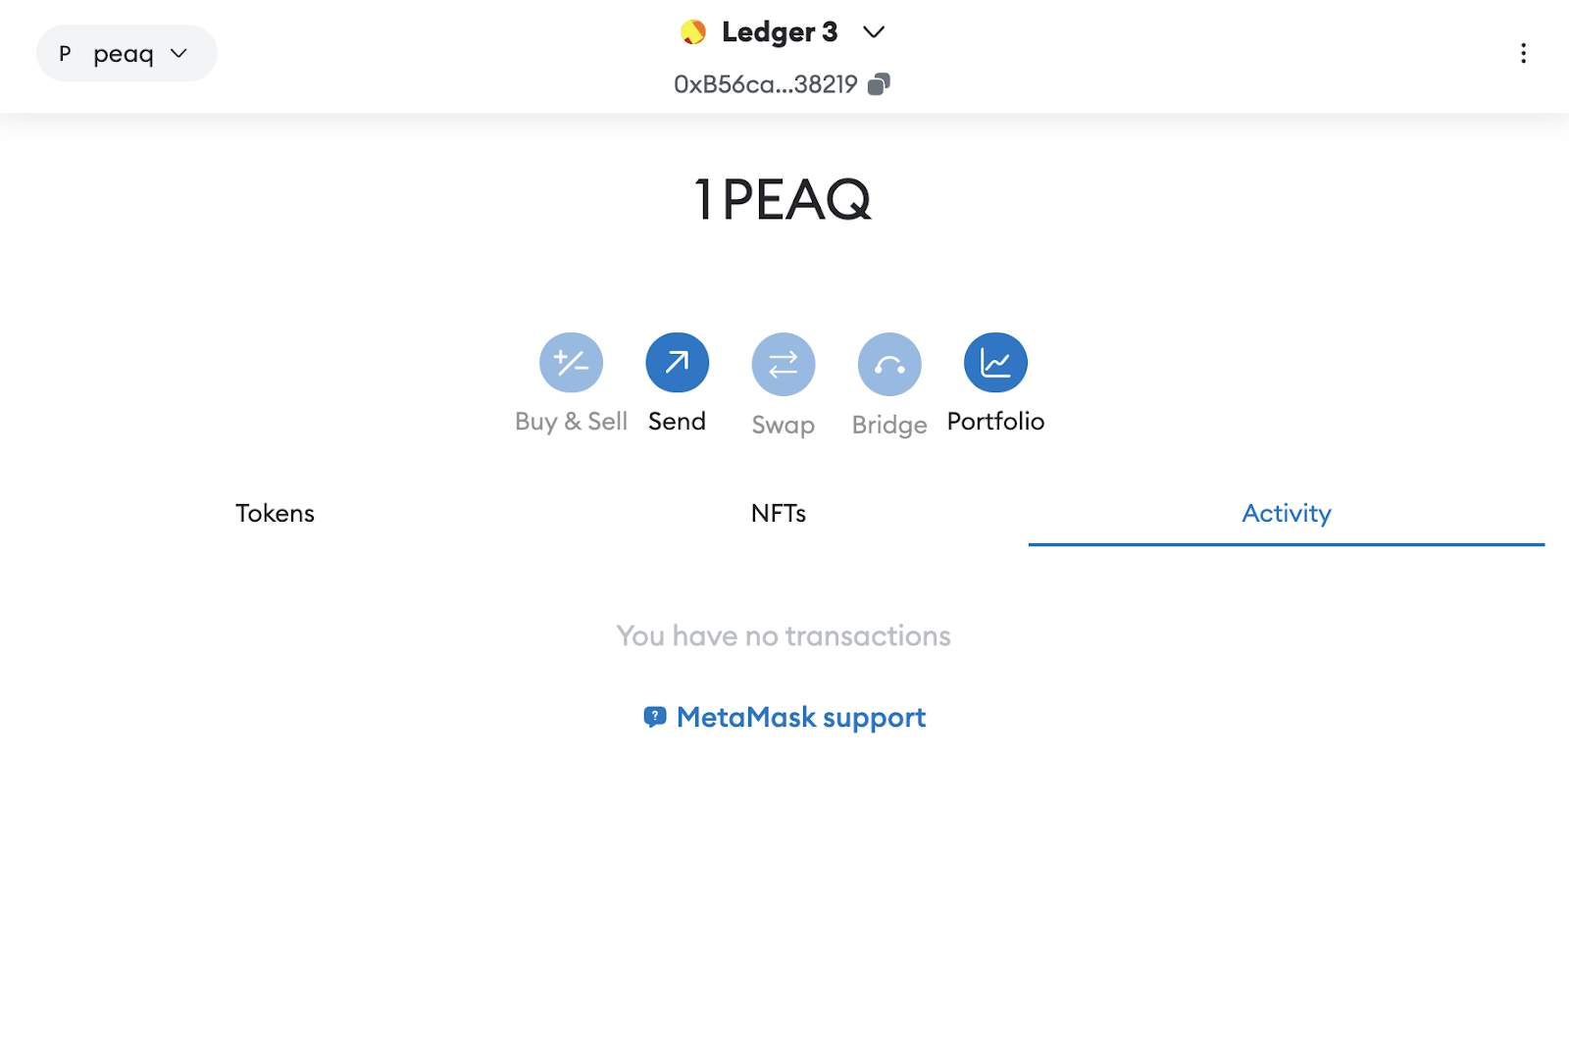Image resolution: width=1569 pixels, height=1063 pixels.
Task: Open the three-dot options menu
Action: 1523,53
